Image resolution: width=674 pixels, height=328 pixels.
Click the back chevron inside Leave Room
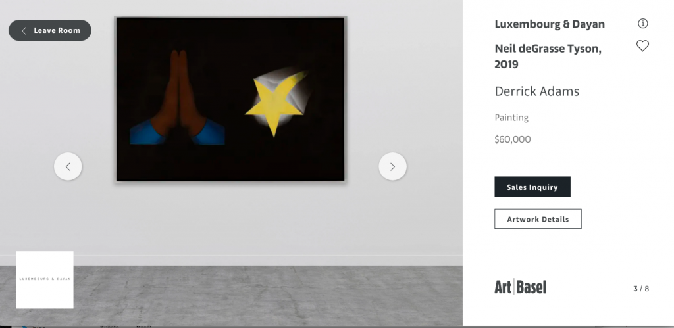pyautogui.click(x=24, y=30)
